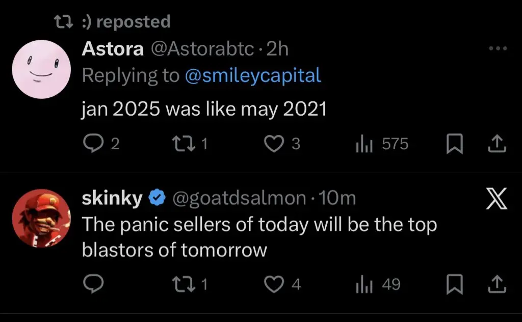This screenshot has height=322, width=522.
Task: Open the @goatdsalmon handle
Action: 240,198
